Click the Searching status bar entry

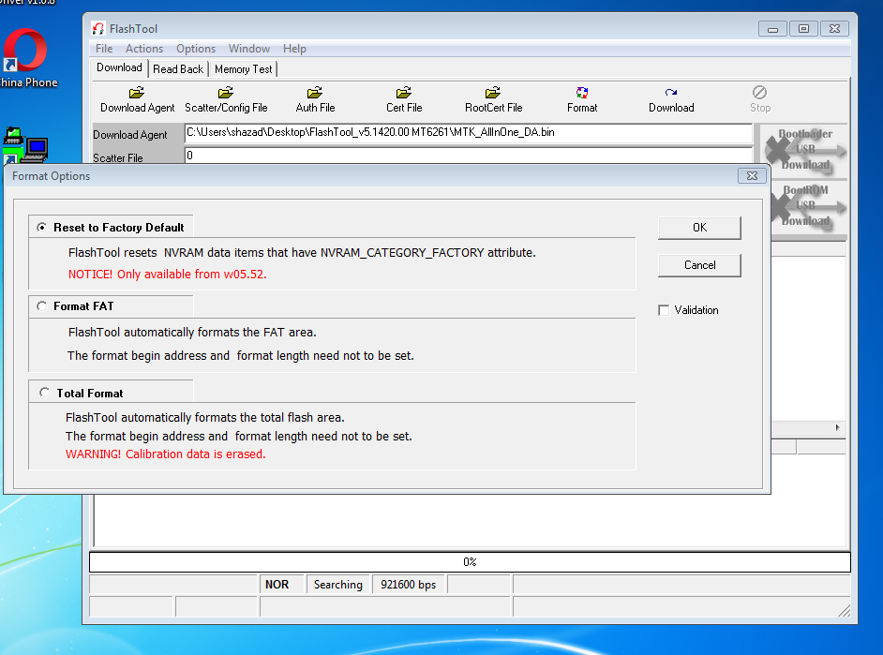pyautogui.click(x=337, y=585)
